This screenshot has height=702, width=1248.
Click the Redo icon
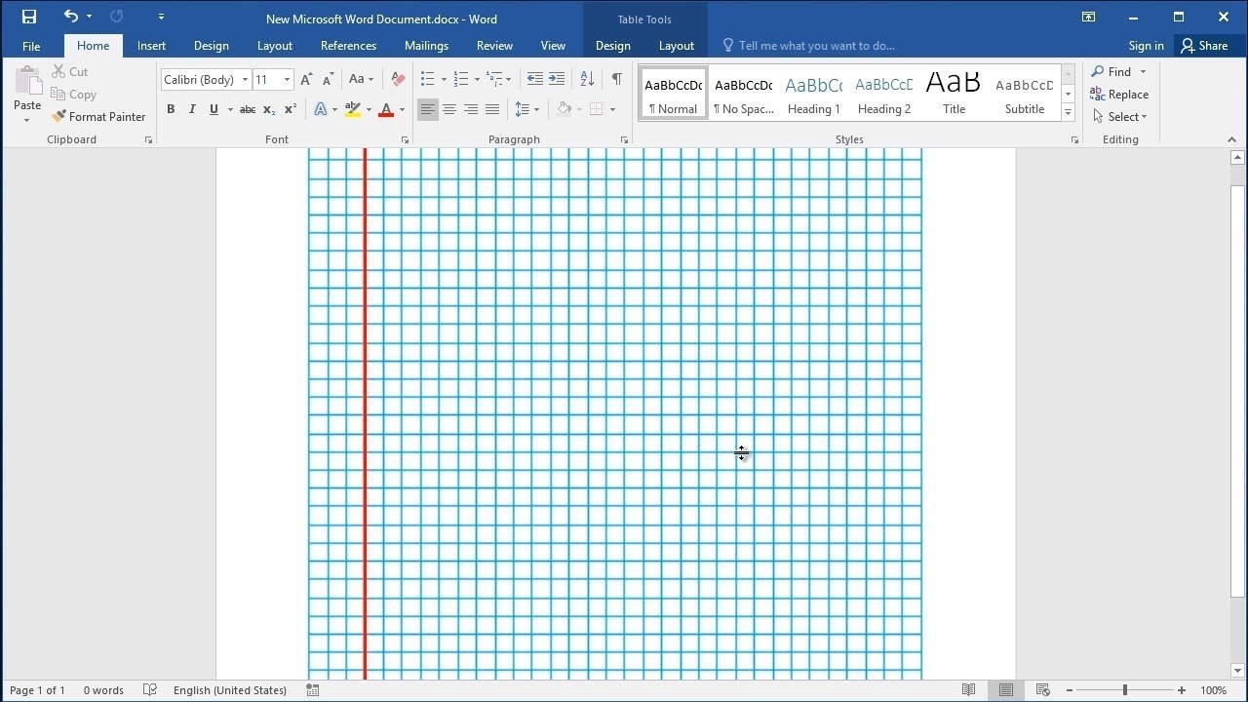tap(117, 17)
